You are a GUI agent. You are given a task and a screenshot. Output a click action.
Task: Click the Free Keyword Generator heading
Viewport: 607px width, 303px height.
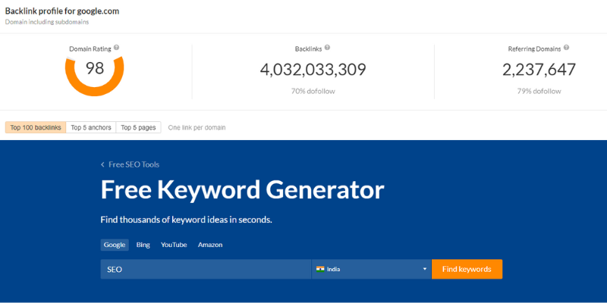coord(242,189)
